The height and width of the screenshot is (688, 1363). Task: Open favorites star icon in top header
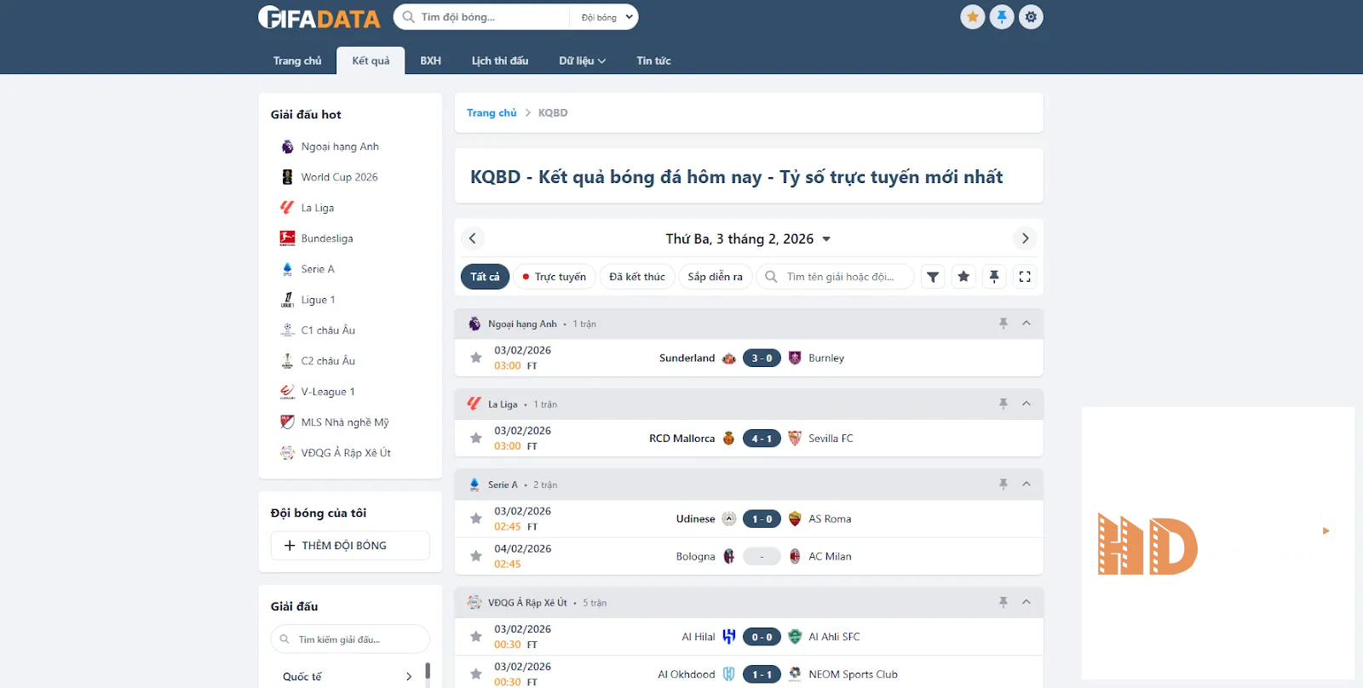click(972, 17)
